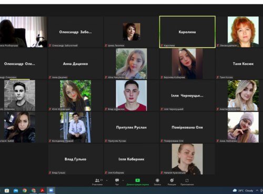Select the highlighted Каролина video tile
This screenshot has width=263, height=194.
pyautogui.click(x=187, y=32)
